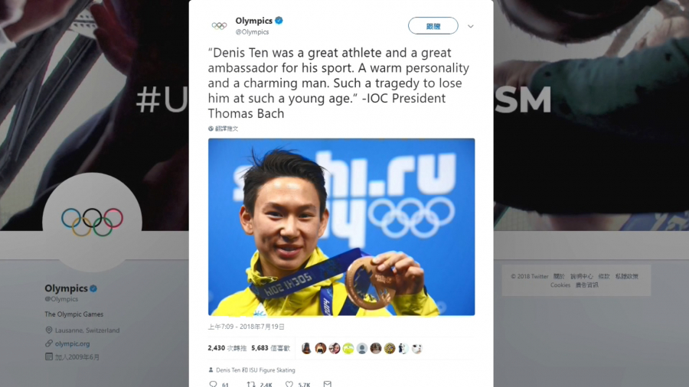Open the large Olympic rings profile picture
Image resolution: width=689 pixels, height=387 pixels.
tap(93, 222)
